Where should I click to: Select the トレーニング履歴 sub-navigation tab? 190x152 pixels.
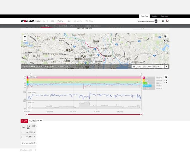pyautogui.click(x=60, y=26)
